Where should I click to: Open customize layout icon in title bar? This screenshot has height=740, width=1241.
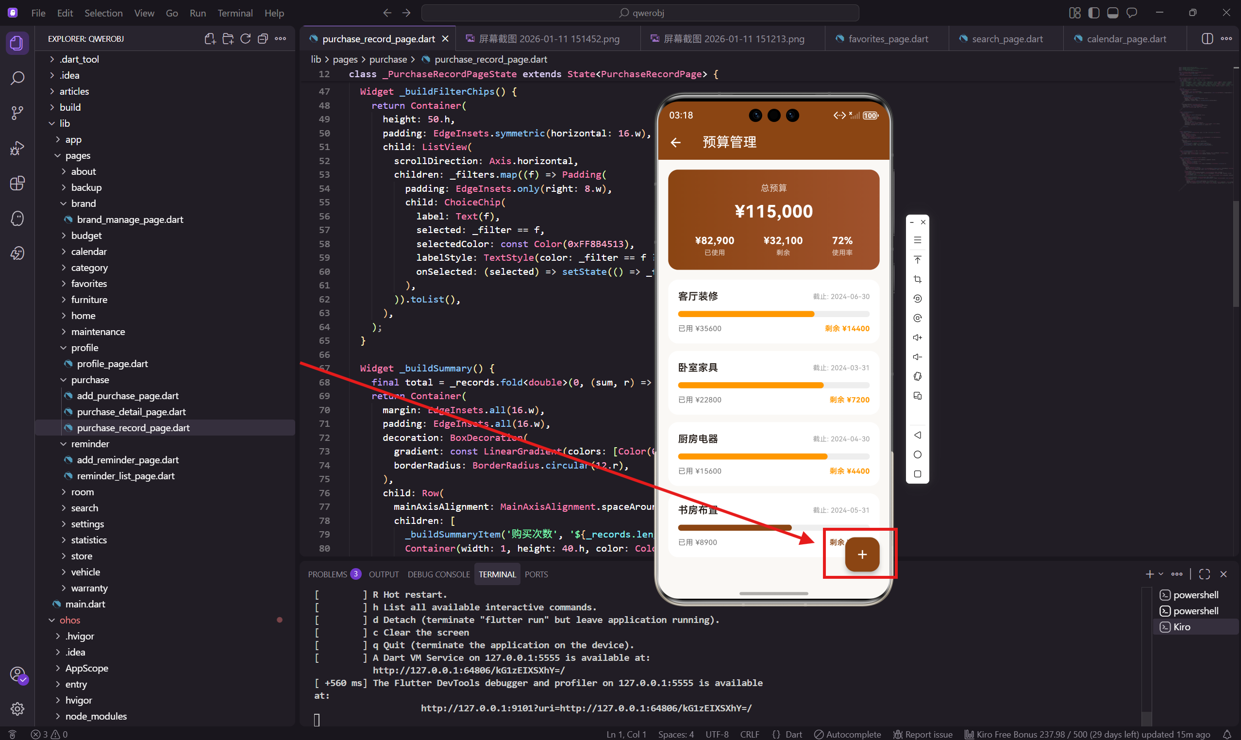pos(1075,13)
